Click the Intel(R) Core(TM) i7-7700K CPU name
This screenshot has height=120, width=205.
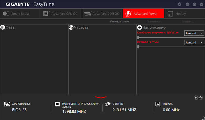[x=80, y=105]
